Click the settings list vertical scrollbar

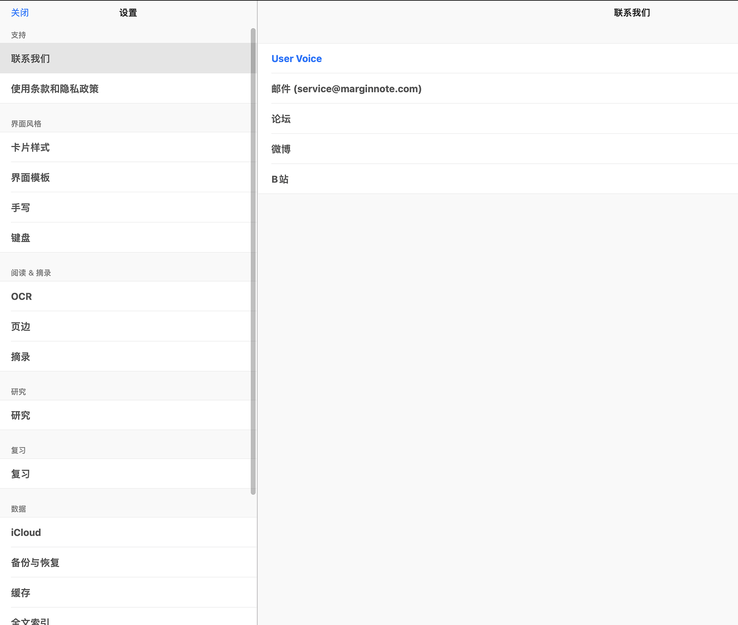(253, 261)
